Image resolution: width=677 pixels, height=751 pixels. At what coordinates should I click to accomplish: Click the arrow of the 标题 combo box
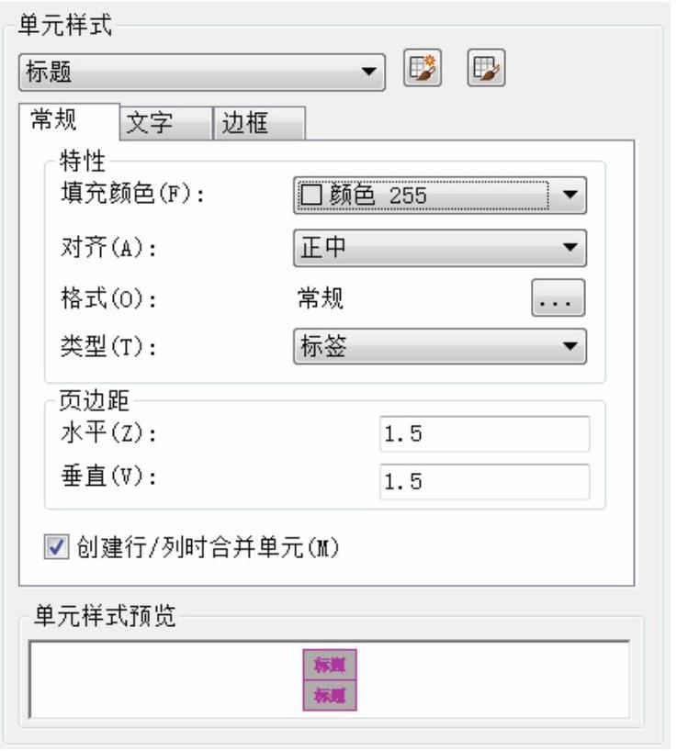(x=368, y=73)
